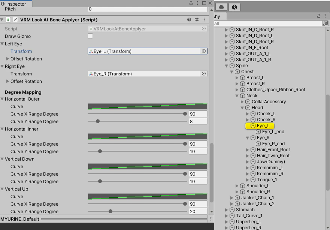Collapse the Vertical Down section
The image size is (330, 230).
coord(2,159)
